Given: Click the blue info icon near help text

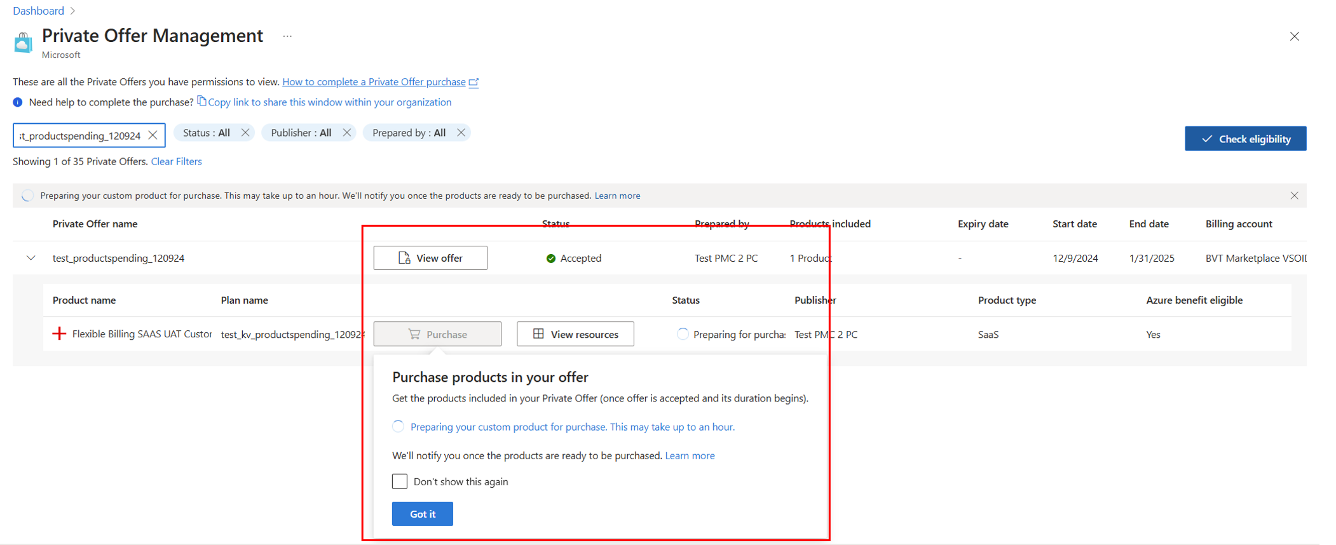Looking at the screenshot, I should [x=18, y=102].
